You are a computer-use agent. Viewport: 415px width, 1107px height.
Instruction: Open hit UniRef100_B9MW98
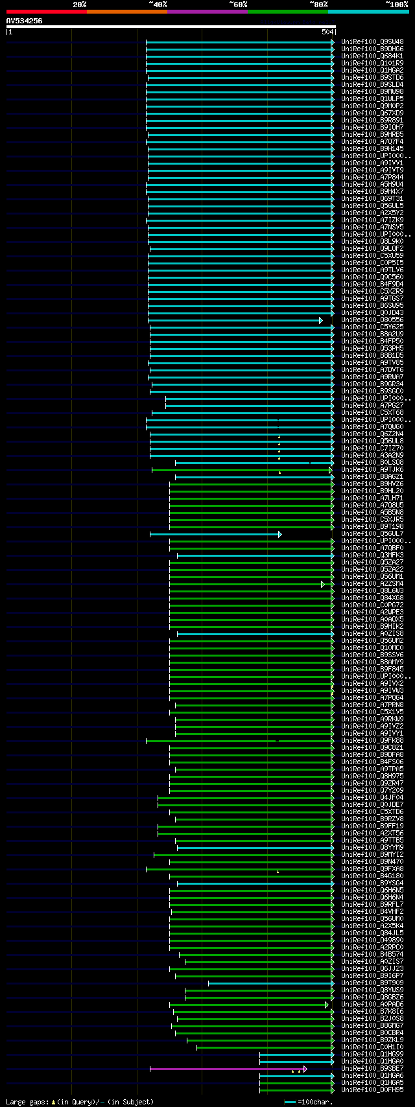tap(372, 92)
